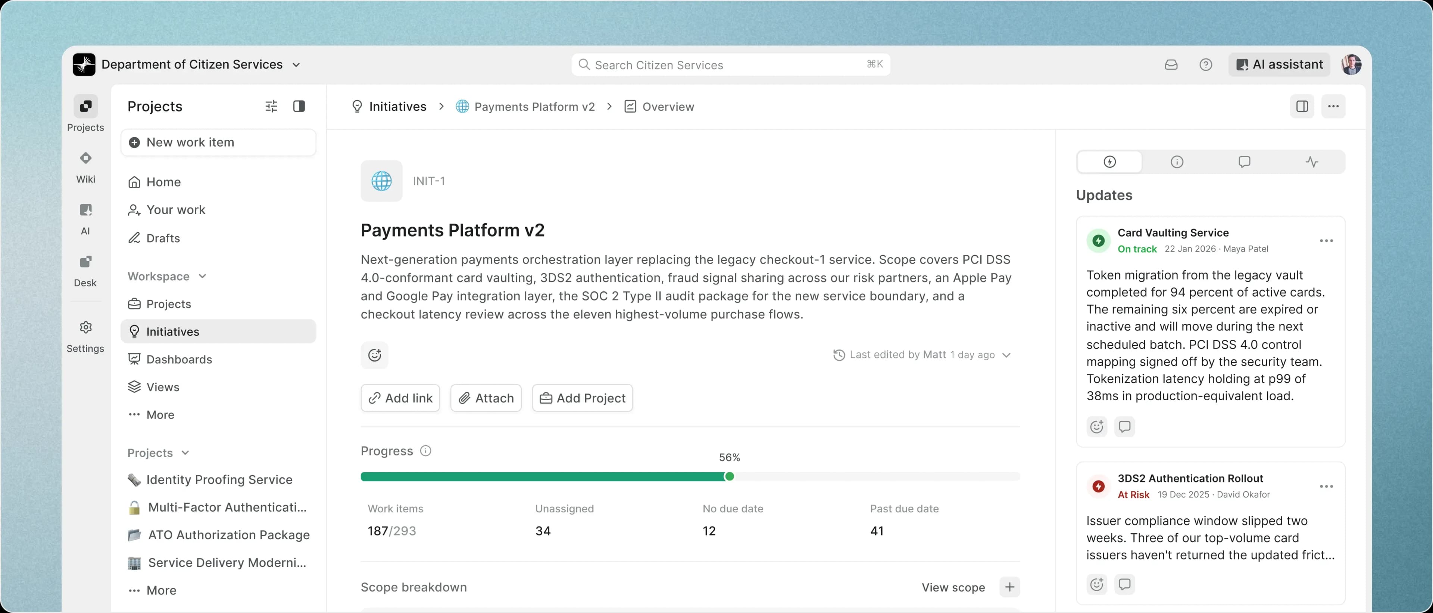Click the Add Project button

582,398
